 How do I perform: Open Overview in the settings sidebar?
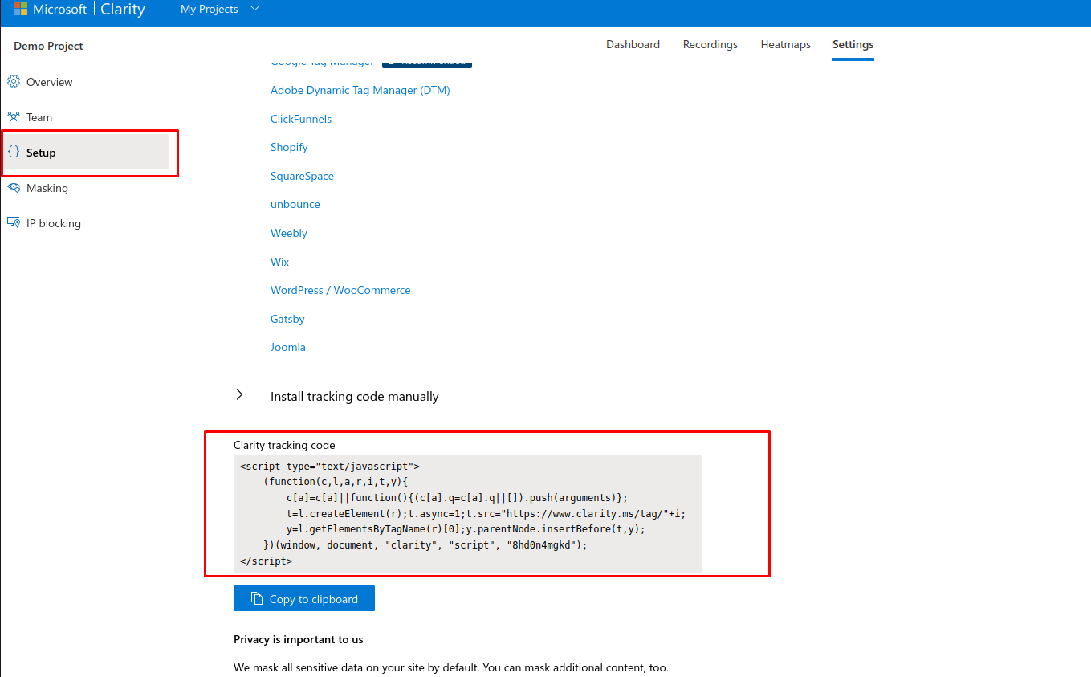(x=85, y=82)
